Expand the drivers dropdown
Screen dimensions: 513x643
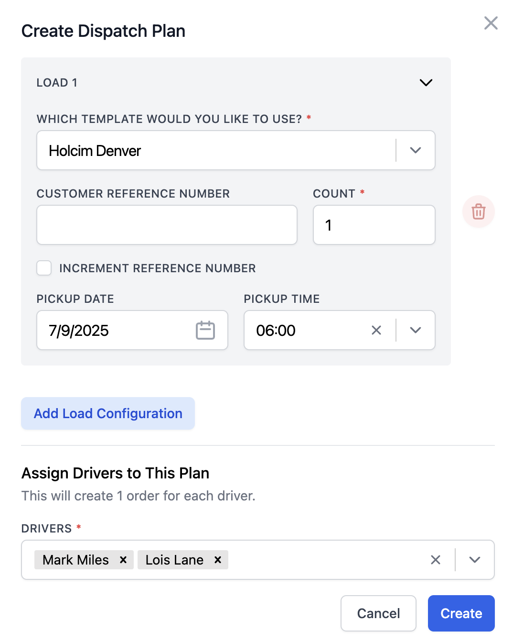[474, 560]
